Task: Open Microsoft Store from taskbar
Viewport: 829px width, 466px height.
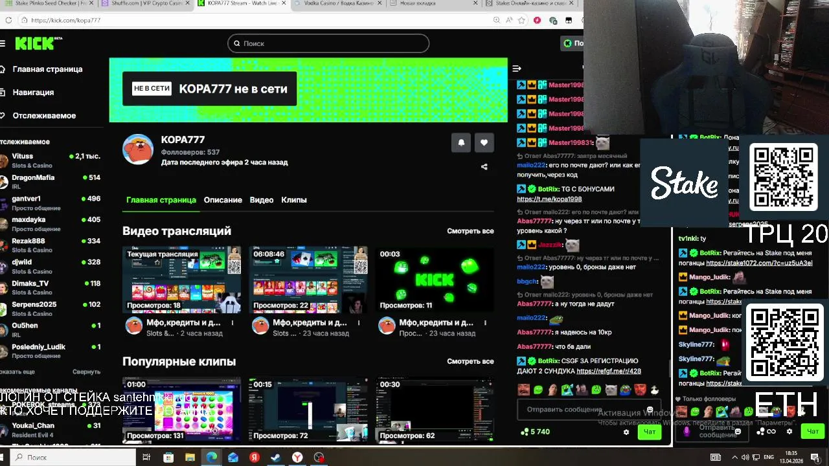Action: (x=168, y=458)
